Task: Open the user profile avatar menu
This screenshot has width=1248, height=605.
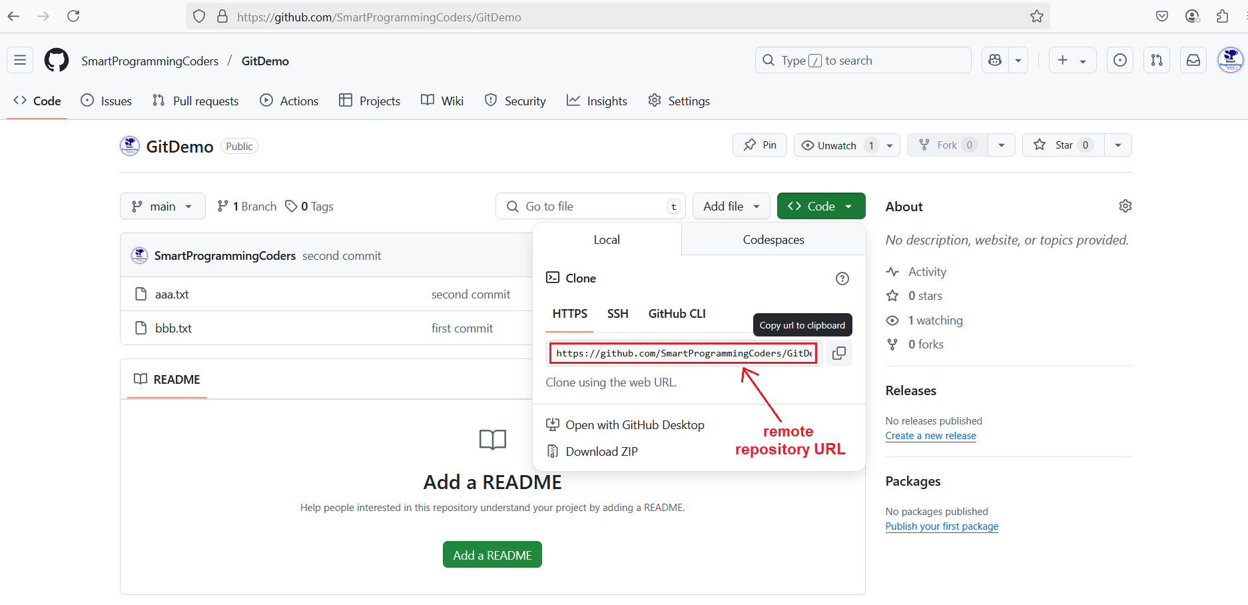Action: click(x=1230, y=60)
